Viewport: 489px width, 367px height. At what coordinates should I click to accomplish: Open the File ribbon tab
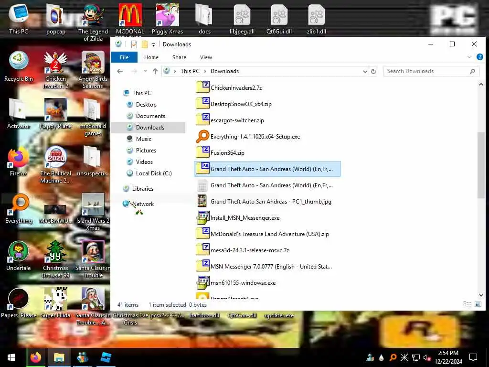click(124, 57)
